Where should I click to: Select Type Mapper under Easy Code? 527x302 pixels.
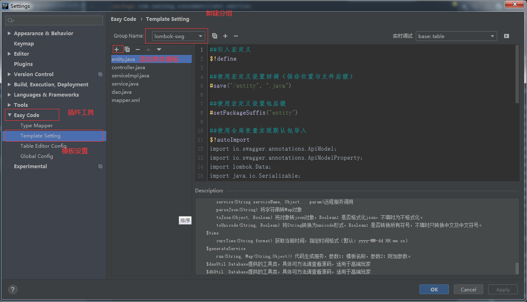click(x=36, y=126)
